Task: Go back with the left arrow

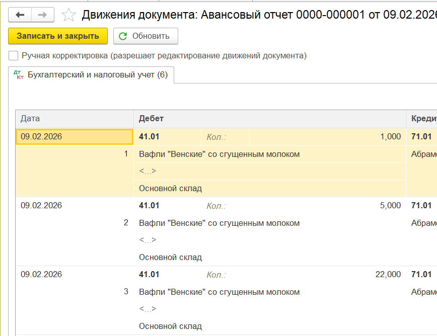Action: point(20,15)
